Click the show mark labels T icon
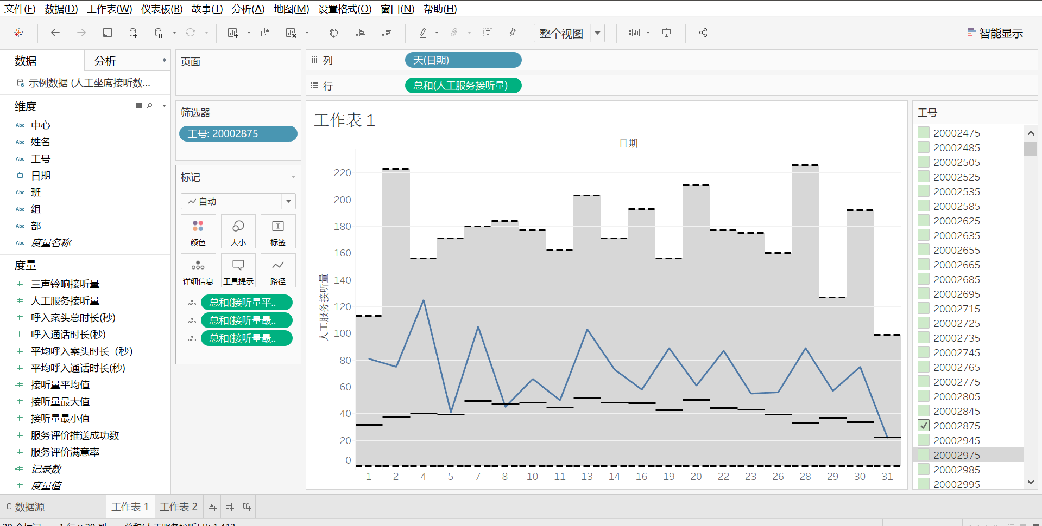Screen dimensions: 1042x526 pyautogui.click(x=488, y=33)
